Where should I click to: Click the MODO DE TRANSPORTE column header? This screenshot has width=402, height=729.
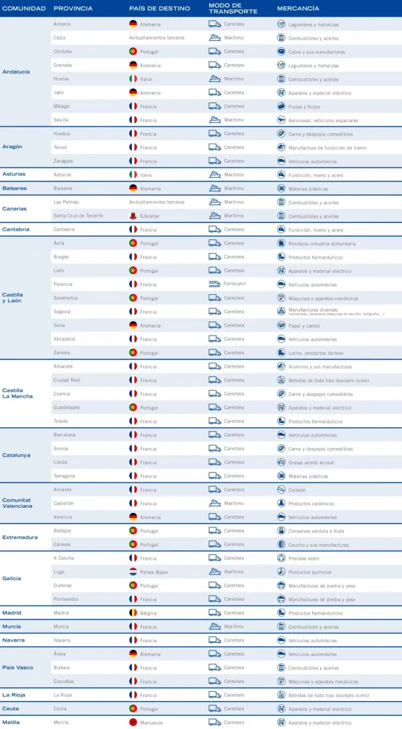[232, 8]
